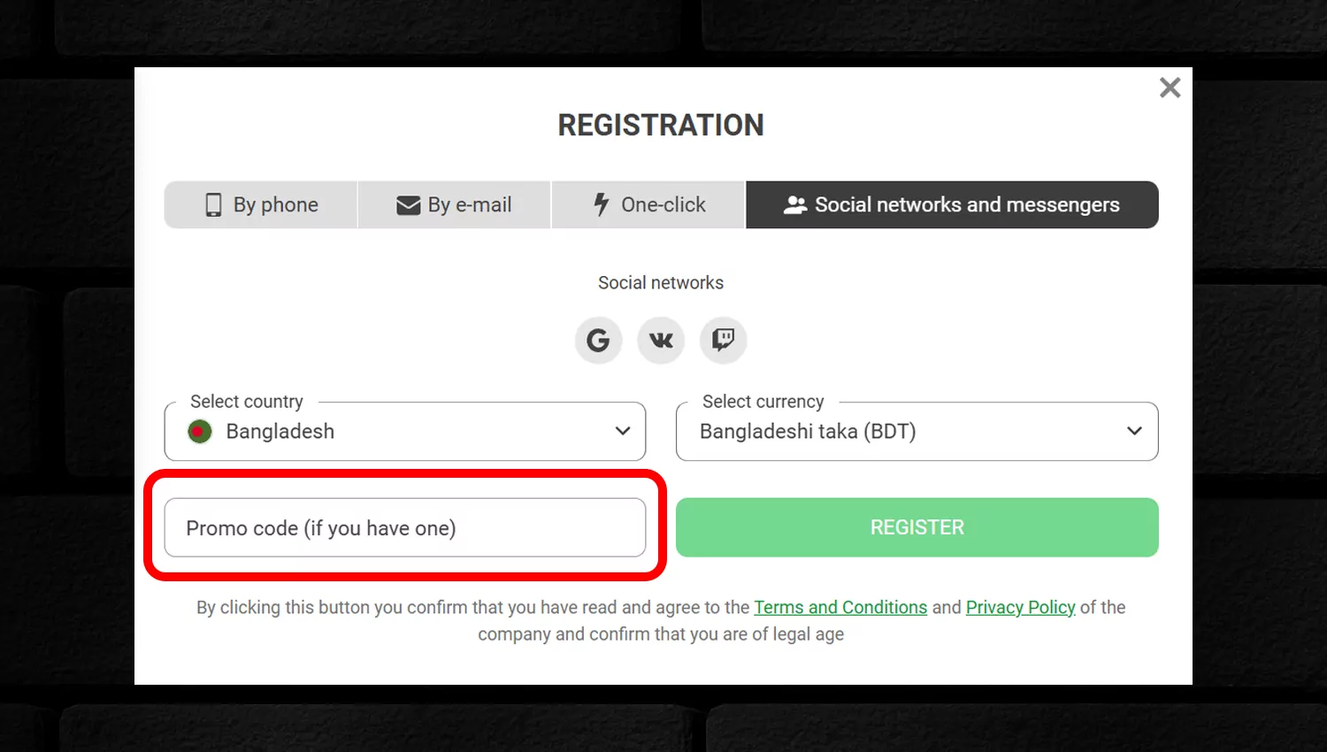
Task: Close the registration dialog with X
Action: (1170, 88)
